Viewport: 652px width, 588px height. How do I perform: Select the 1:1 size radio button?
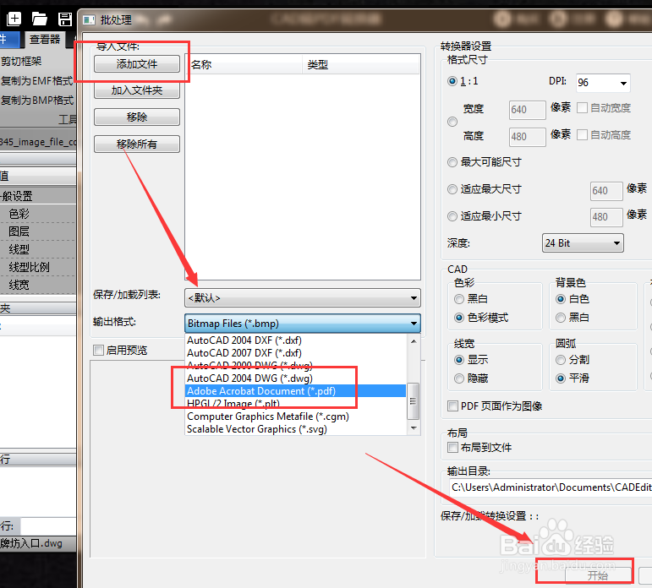point(452,81)
